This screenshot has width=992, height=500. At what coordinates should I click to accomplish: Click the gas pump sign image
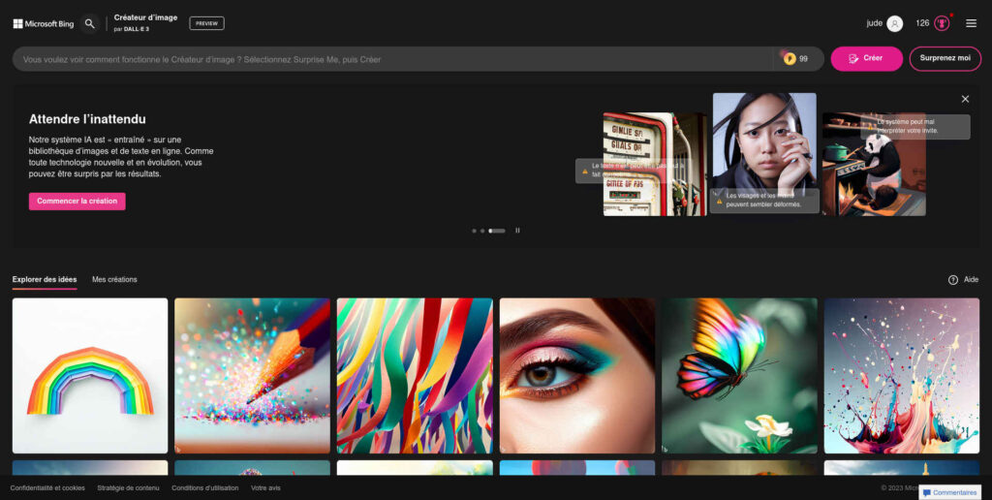655,165
